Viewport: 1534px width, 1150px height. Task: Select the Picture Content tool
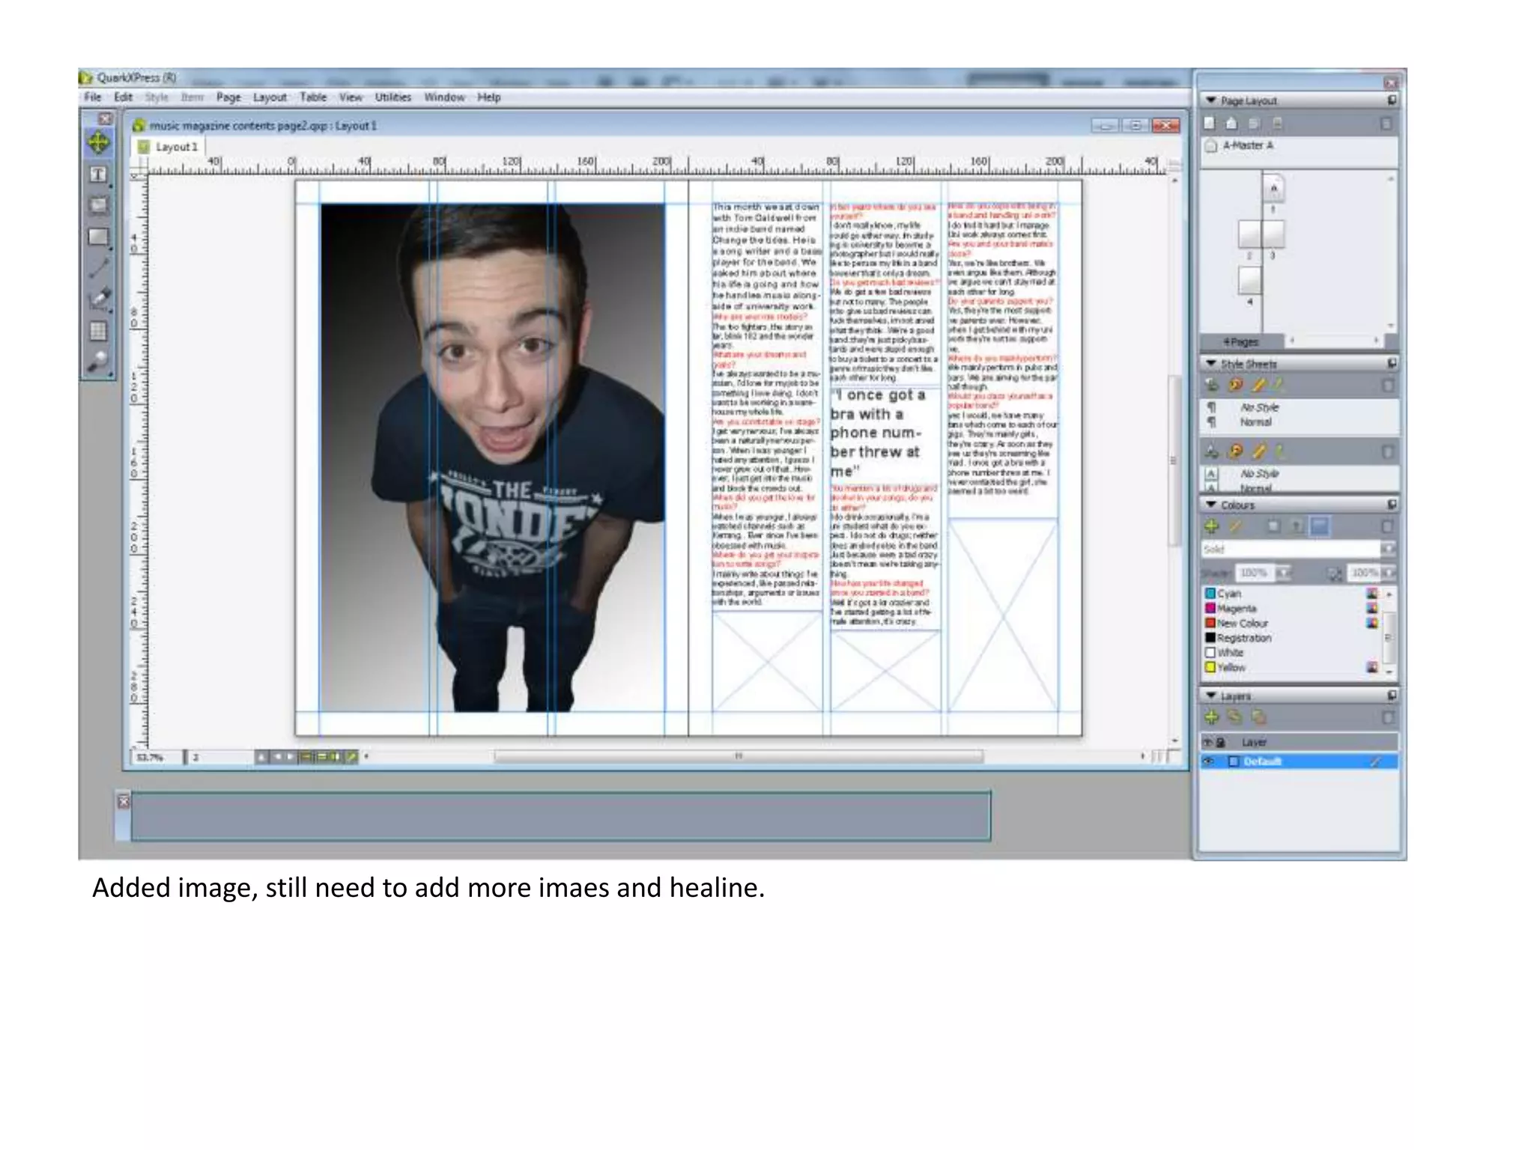(98, 205)
